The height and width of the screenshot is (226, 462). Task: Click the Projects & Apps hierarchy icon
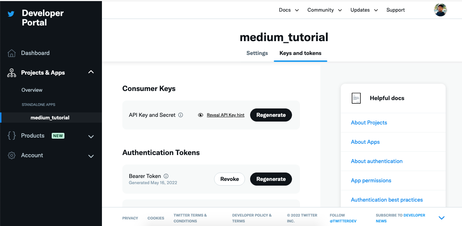[12, 73]
